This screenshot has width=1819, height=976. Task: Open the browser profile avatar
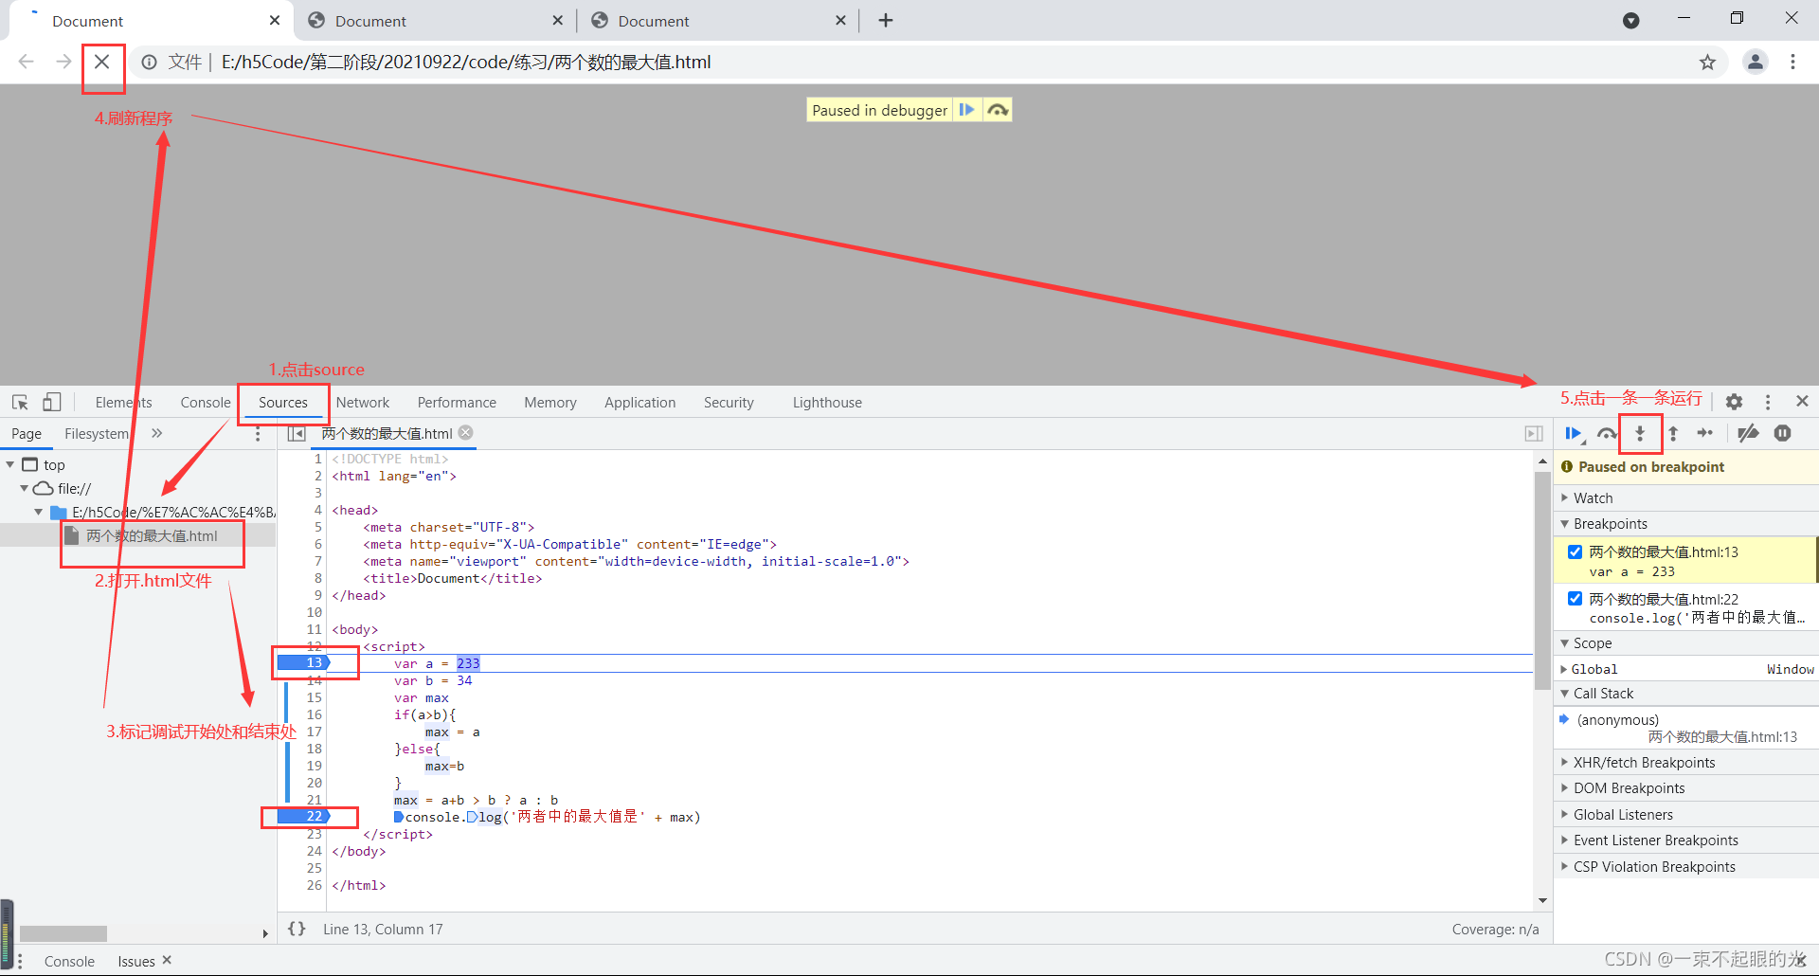pyautogui.click(x=1756, y=63)
